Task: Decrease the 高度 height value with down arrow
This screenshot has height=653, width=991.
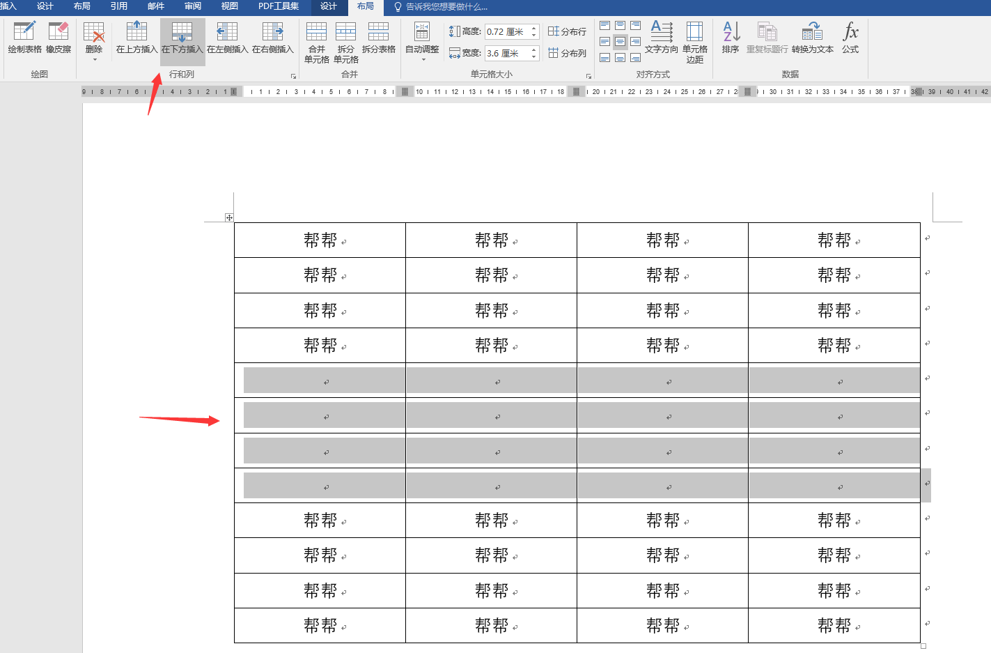Action: pyautogui.click(x=534, y=36)
